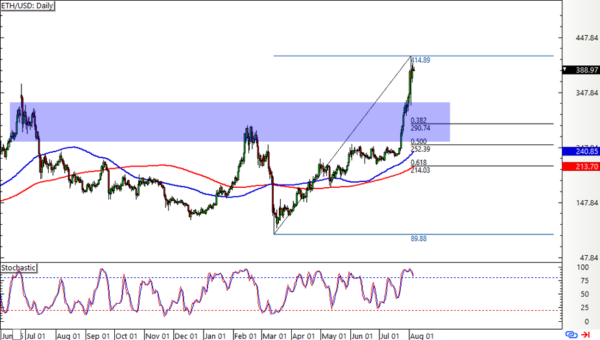
Task: Click the Feb 01 date on time axis
Action: click(x=245, y=336)
